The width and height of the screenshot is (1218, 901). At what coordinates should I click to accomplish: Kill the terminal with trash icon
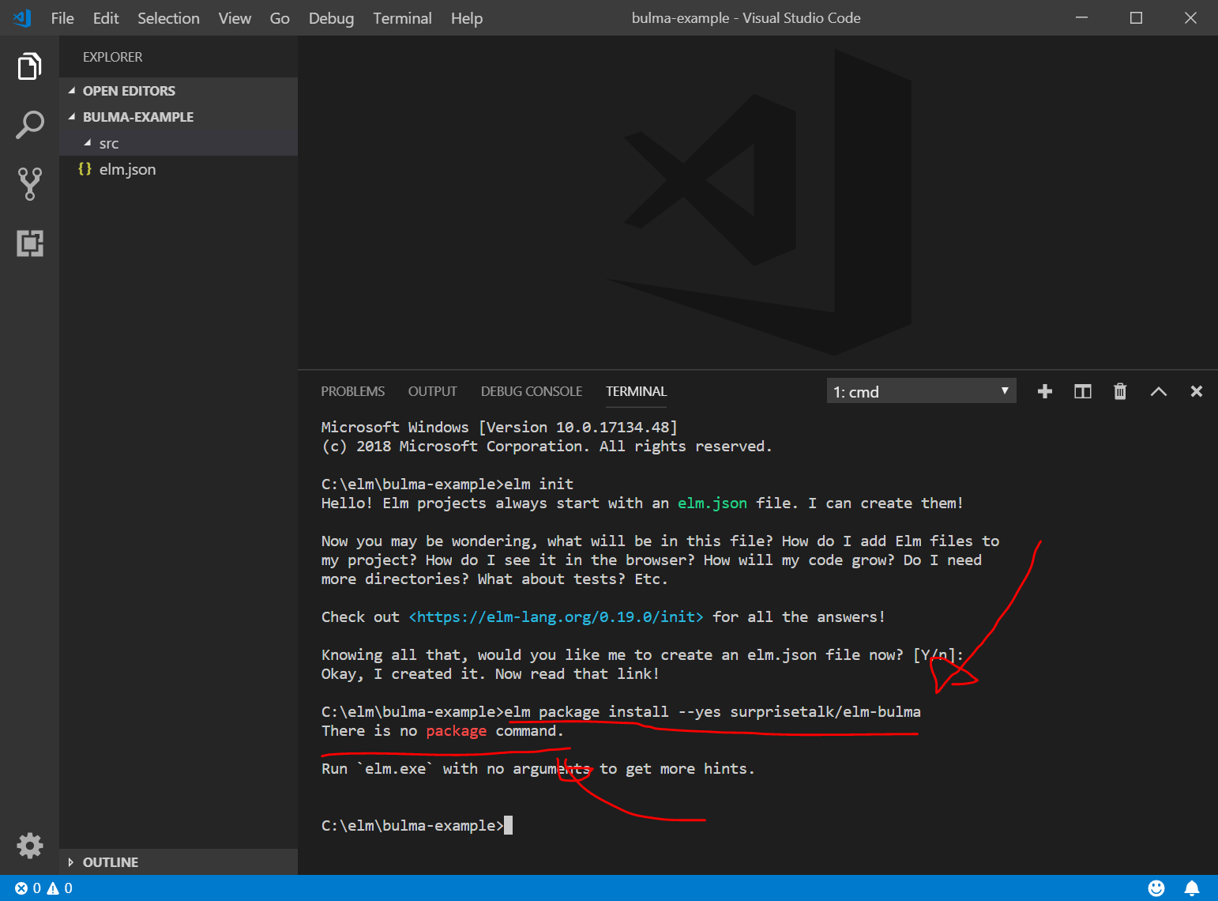(1120, 391)
